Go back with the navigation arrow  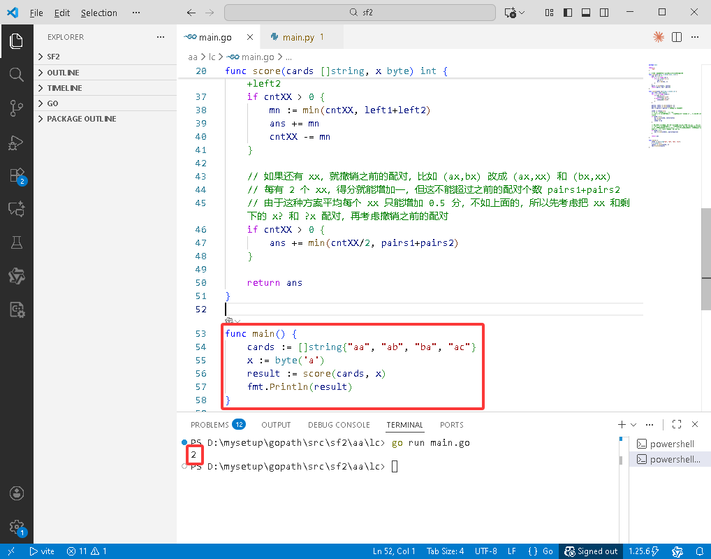coord(191,13)
